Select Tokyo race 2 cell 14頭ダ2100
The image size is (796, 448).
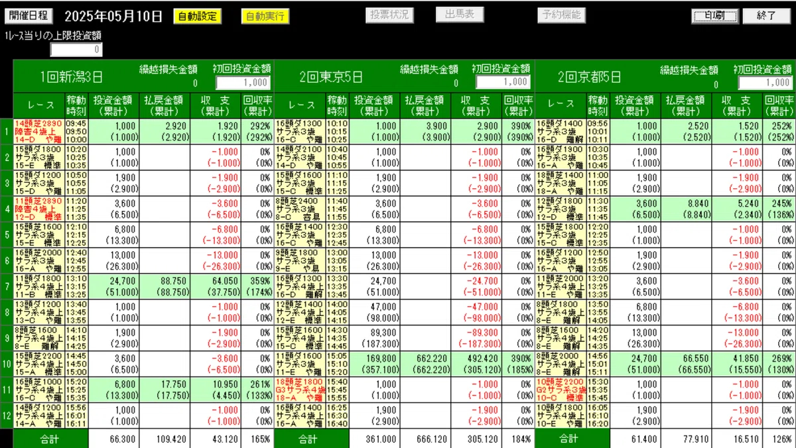click(x=299, y=156)
